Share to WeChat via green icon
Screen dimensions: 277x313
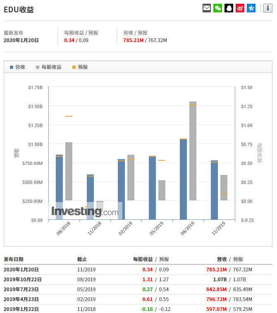pyautogui.click(x=217, y=8)
